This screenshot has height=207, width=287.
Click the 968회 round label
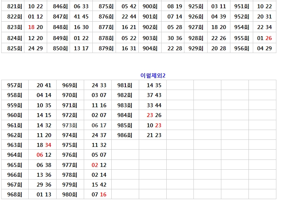tap(15, 194)
